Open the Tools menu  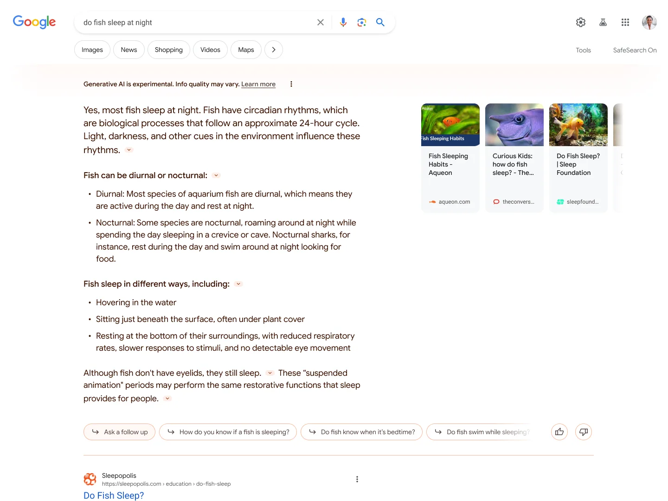pos(584,50)
